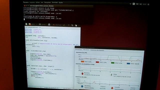Open the session power gear menu
This screenshot has height=90, width=160.
tap(148, 4)
